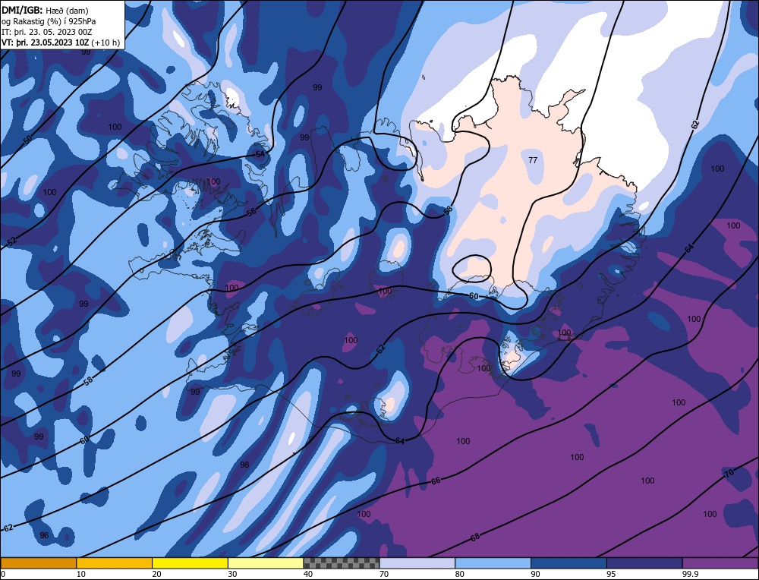Click the medium blue 90–95 legend swatch
The width and height of the screenshot is (759, 580).
click(x=568, y=563)
